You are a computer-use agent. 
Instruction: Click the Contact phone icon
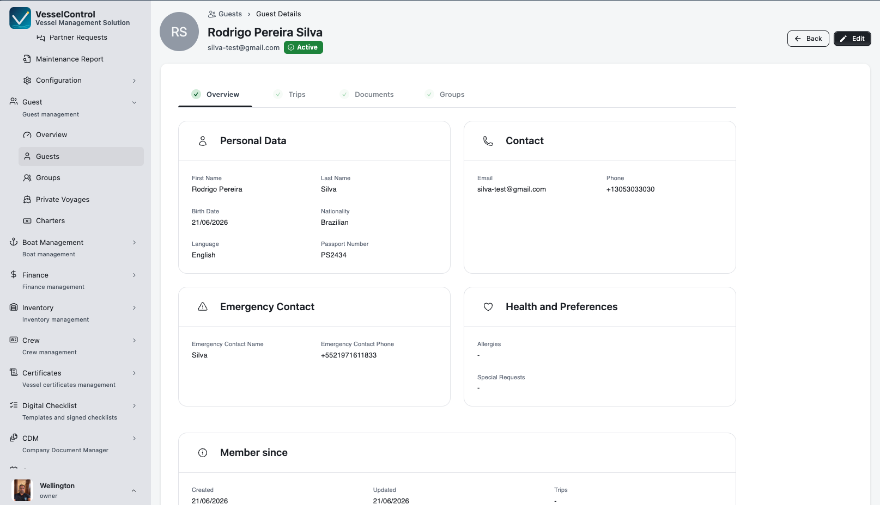click(x=488, y=141)
